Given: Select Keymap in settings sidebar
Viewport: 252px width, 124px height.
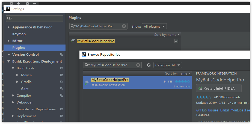Looking at the screenshot, I should click(x=19, y=34).
